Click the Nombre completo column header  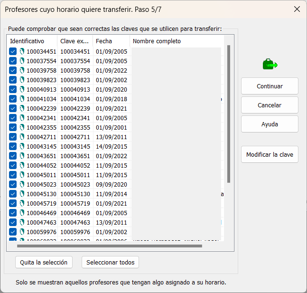coord(177,41)
